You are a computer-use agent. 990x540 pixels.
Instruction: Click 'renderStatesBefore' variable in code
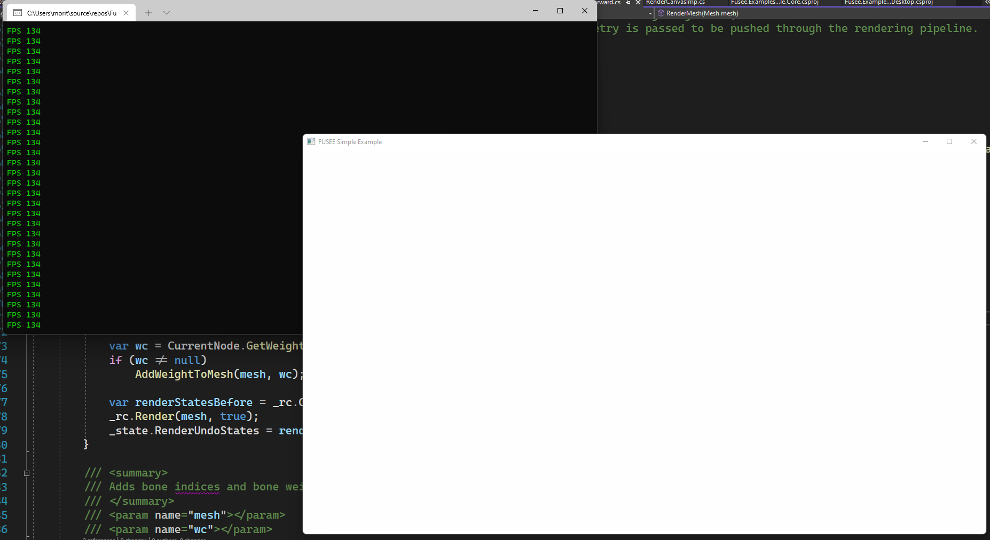pyautogui.click(x=193, y=403)
